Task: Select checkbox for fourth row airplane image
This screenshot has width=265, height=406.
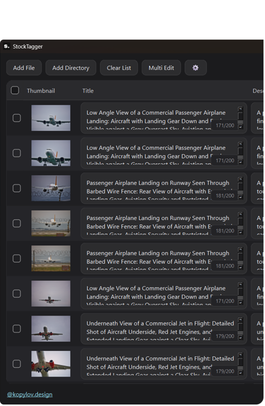Action: pyautogui.click(x=17, y=223)
